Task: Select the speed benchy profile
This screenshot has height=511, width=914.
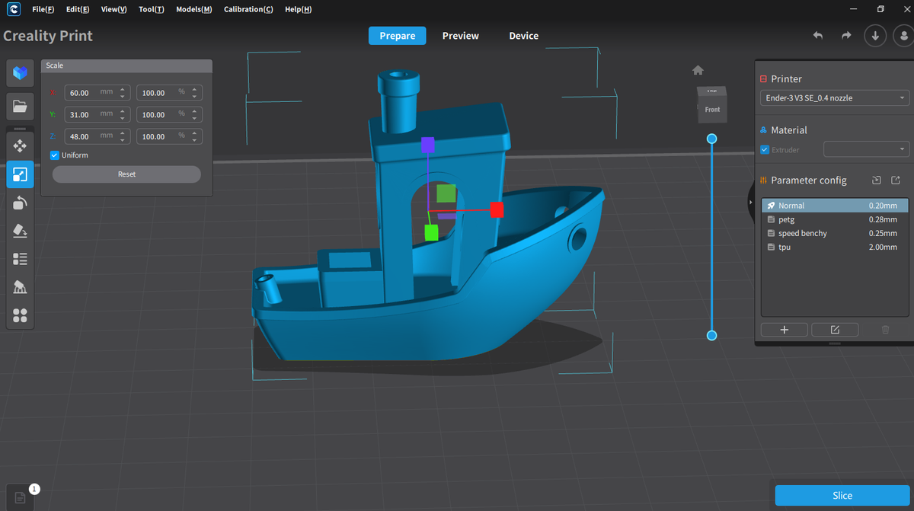Action: (803, 233)
